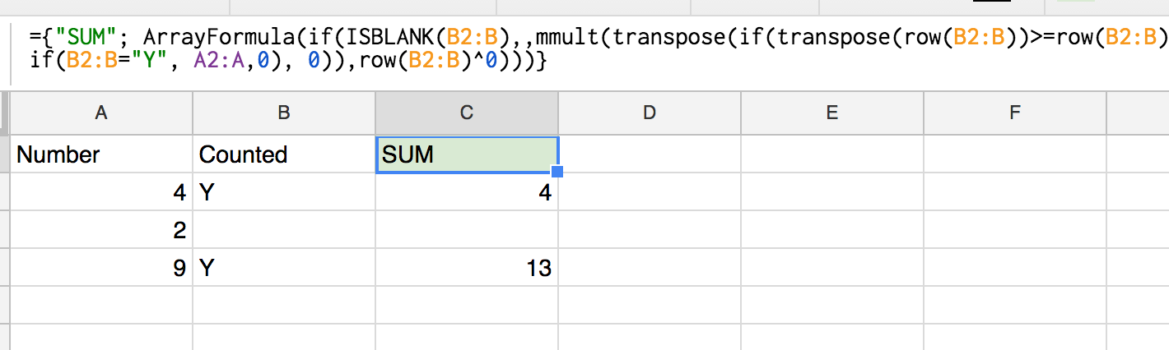Click cell C2 showing 4
The image size is (1169, 350).
click(x=467, y=192)
